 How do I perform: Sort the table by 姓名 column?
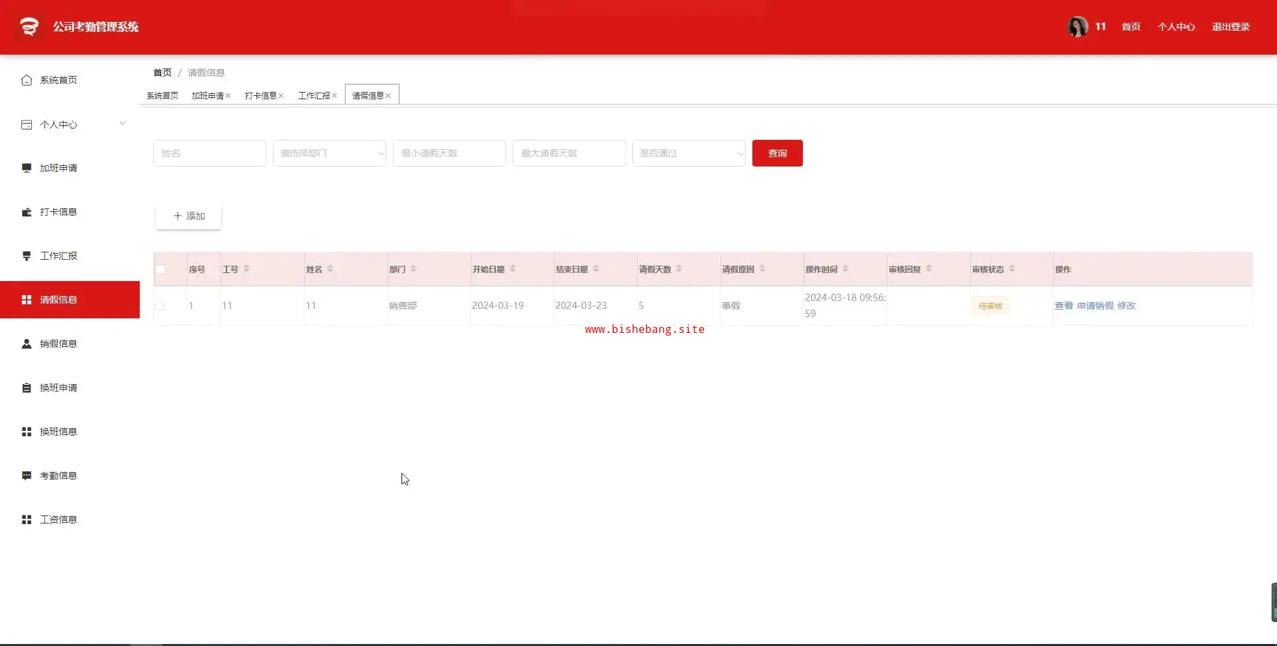(x=330, y=268)
